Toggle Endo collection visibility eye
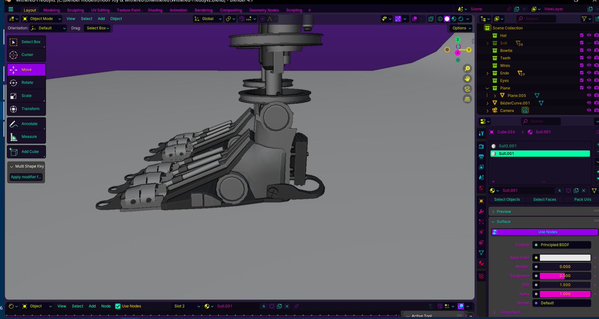The width and height of the screenshot is (599, 319). click(x=589, y=73)
